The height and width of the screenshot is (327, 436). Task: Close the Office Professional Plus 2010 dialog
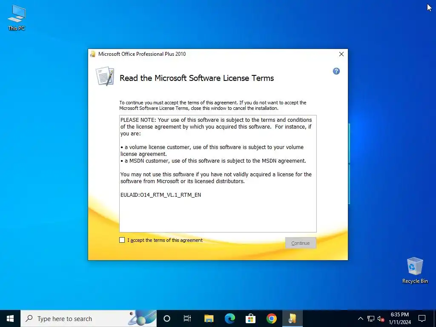click(341, 54)
